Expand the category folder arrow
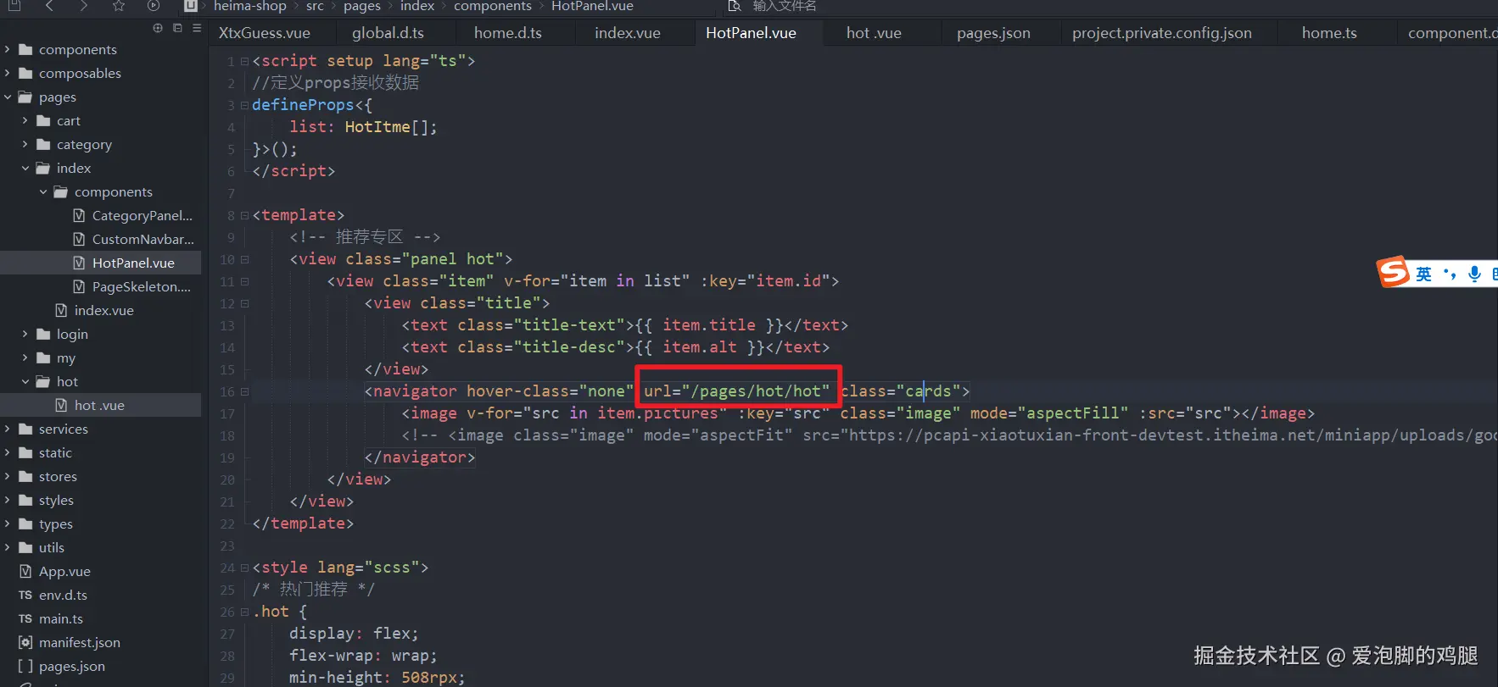 click(25, 144)
